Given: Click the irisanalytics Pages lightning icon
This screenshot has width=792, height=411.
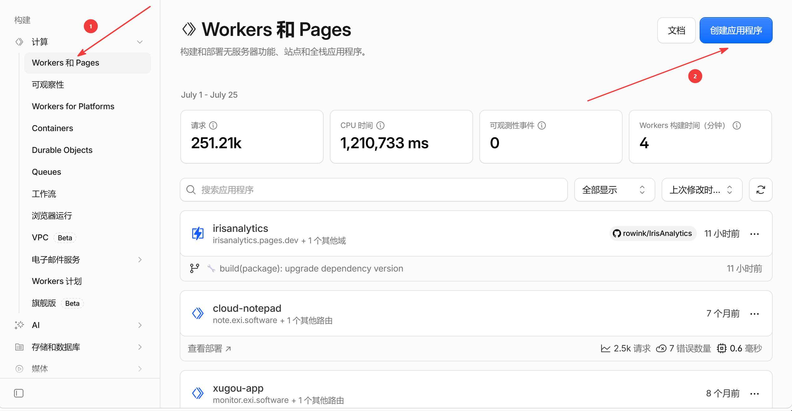Looking at the screenshot, I should [x=198, y=233].
